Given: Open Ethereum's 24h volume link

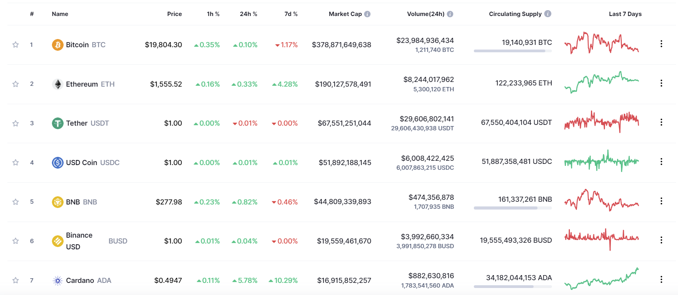Looking at the screenshot, I should coord(429,80).
